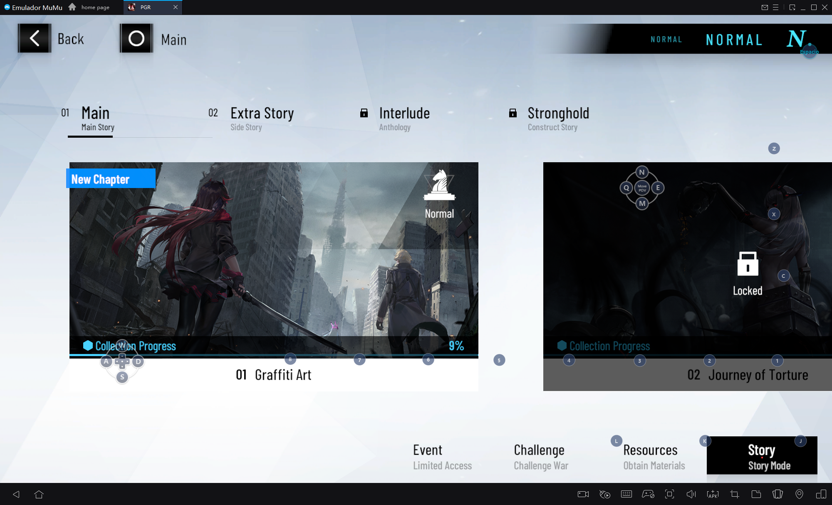Click the volume speaker icon
The width and height of the screenshot is (832, 505).
[691, 494]
